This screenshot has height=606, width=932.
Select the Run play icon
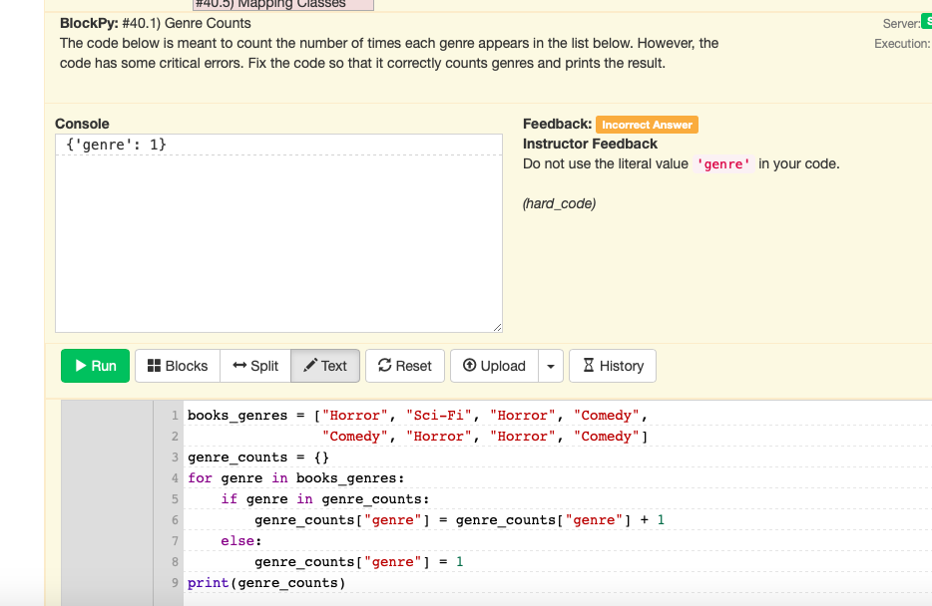tap(80, 366)
